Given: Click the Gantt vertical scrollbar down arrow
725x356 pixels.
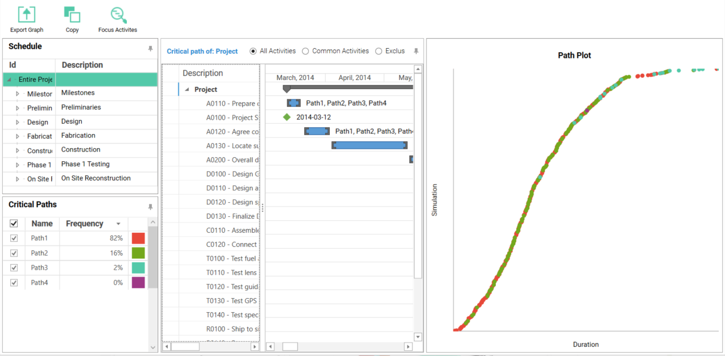Looking at the screenshot, I should (x=418, y=337).
